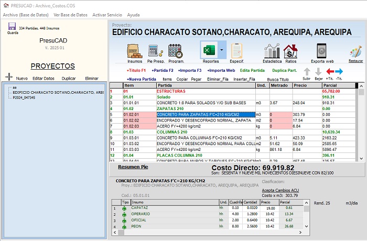The width and height of the screenshot is (367, 241).
Task: Open the Estadistica chart icon
Action: click(x=272, y=51)
